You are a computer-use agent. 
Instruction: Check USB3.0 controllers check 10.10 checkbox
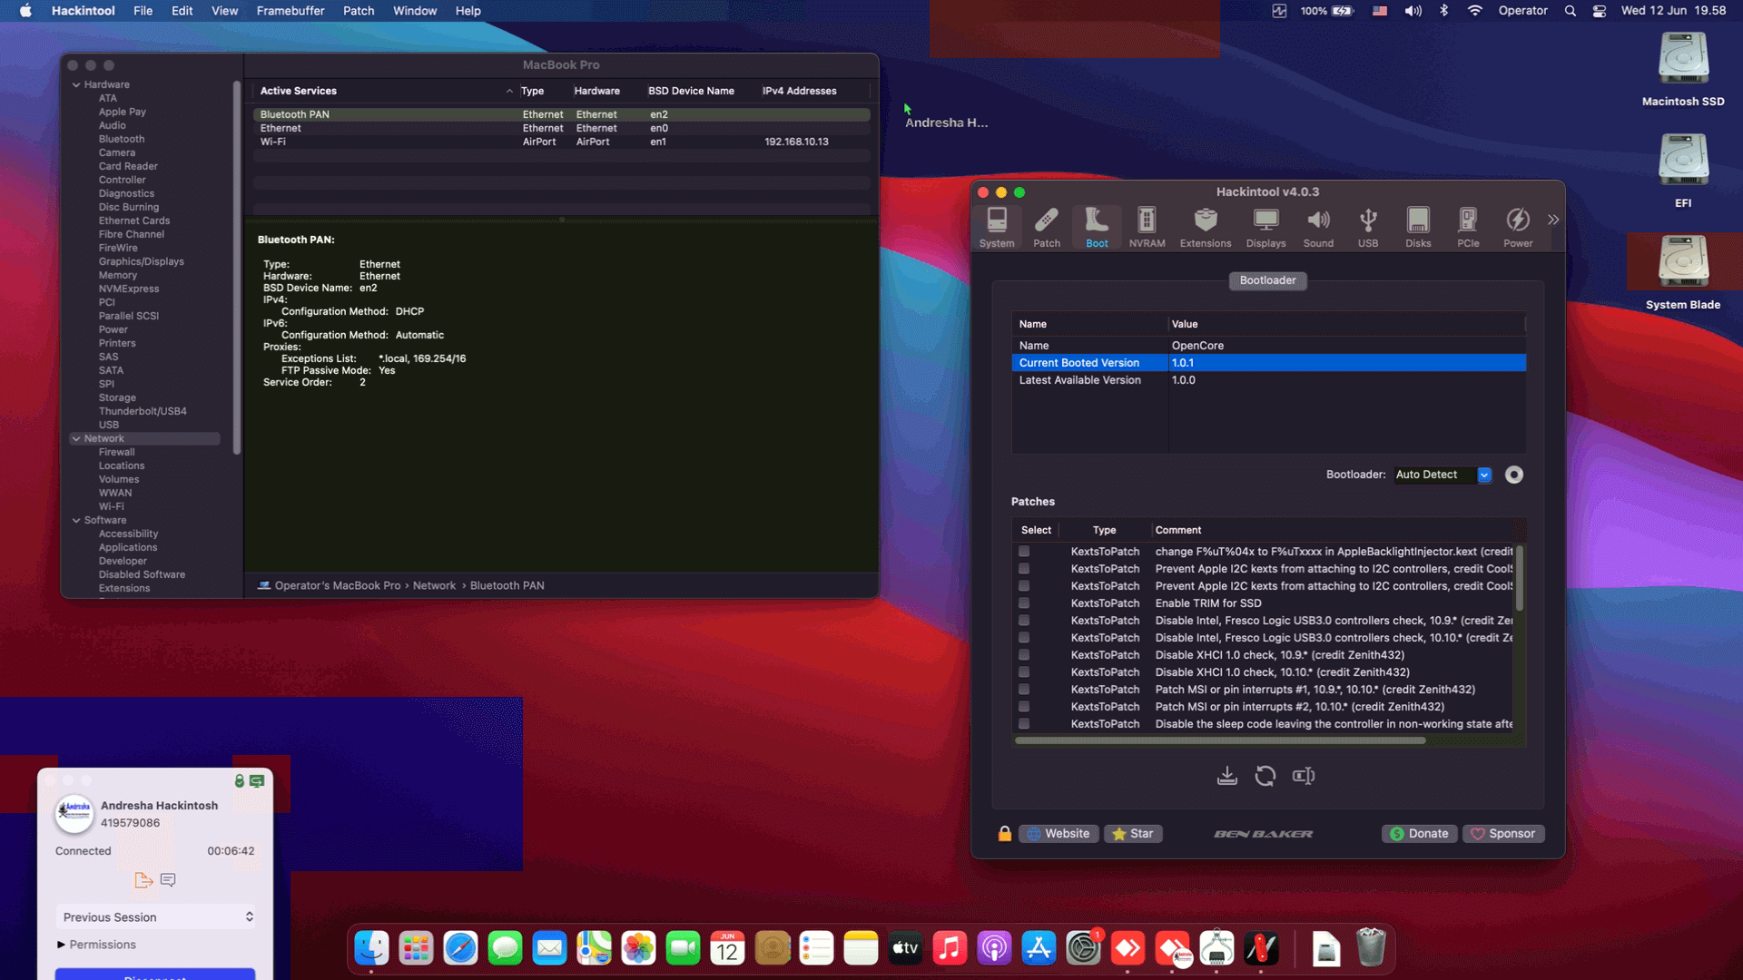(x=1024, y=638)
